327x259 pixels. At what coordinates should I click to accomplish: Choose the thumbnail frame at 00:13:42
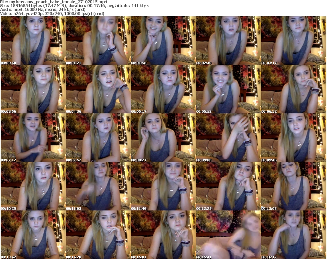coord(33,235)
